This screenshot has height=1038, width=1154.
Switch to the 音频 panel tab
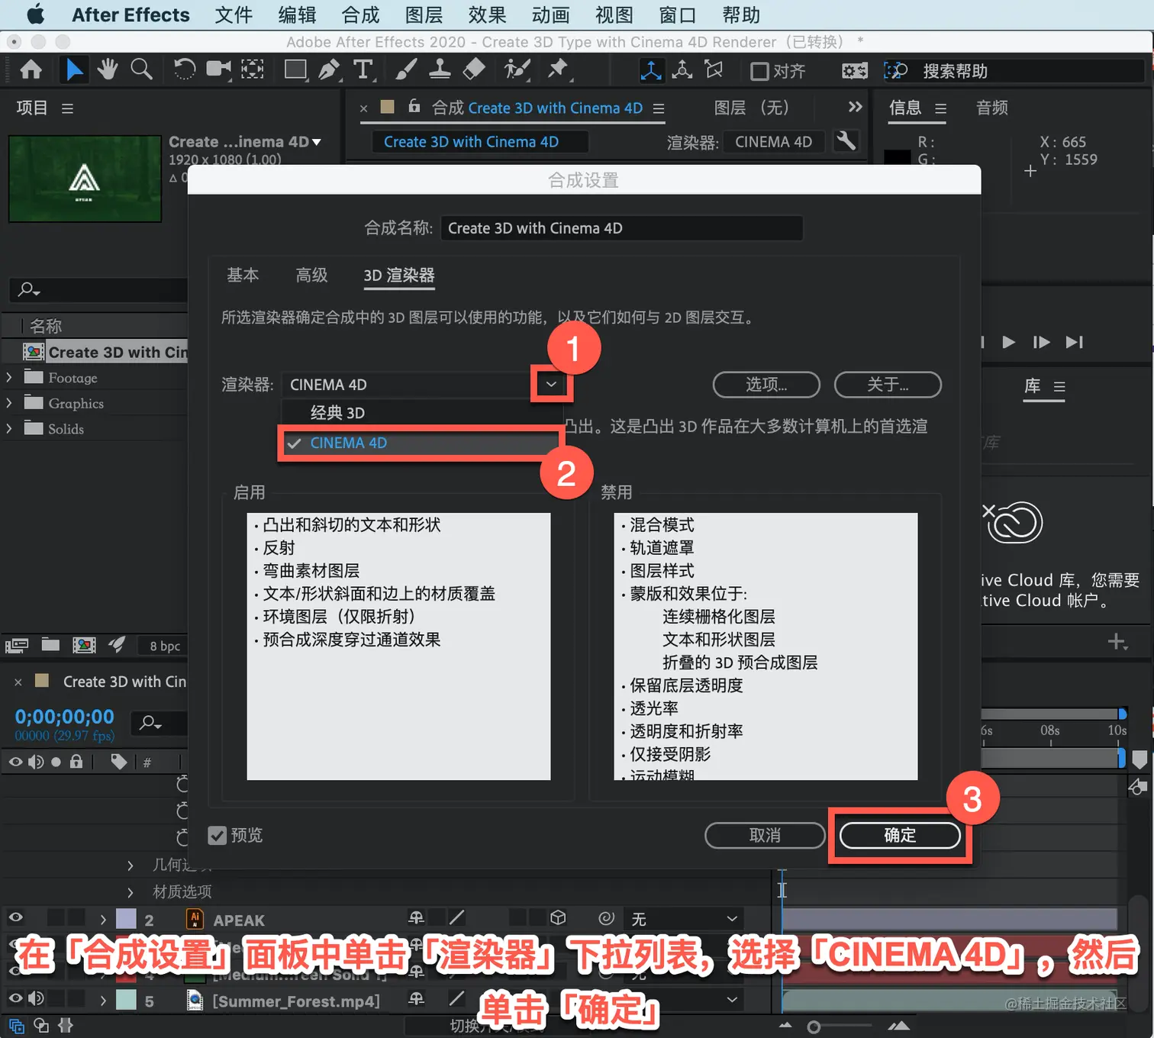coord(992,108)
